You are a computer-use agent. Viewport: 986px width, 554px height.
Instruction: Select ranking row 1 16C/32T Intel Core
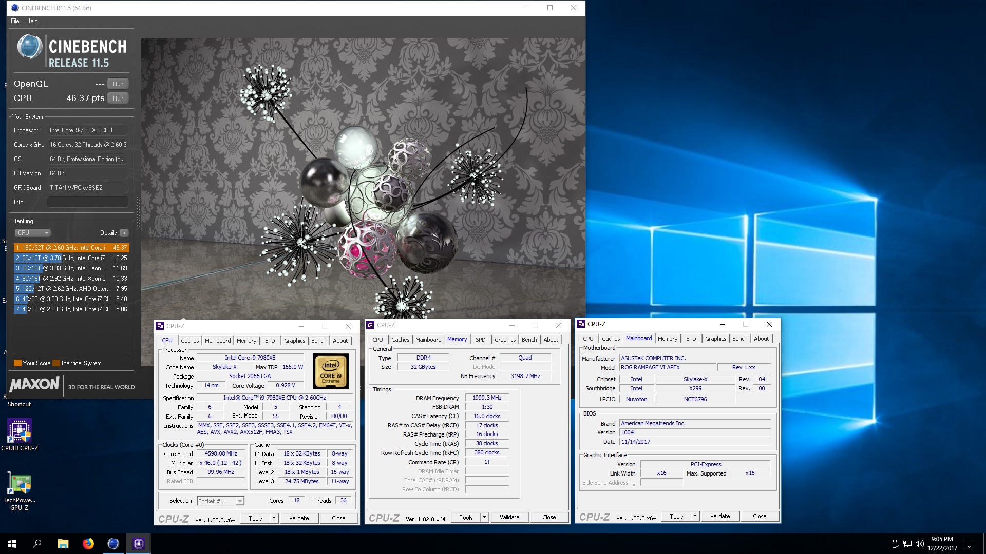[x=71, y=248]
